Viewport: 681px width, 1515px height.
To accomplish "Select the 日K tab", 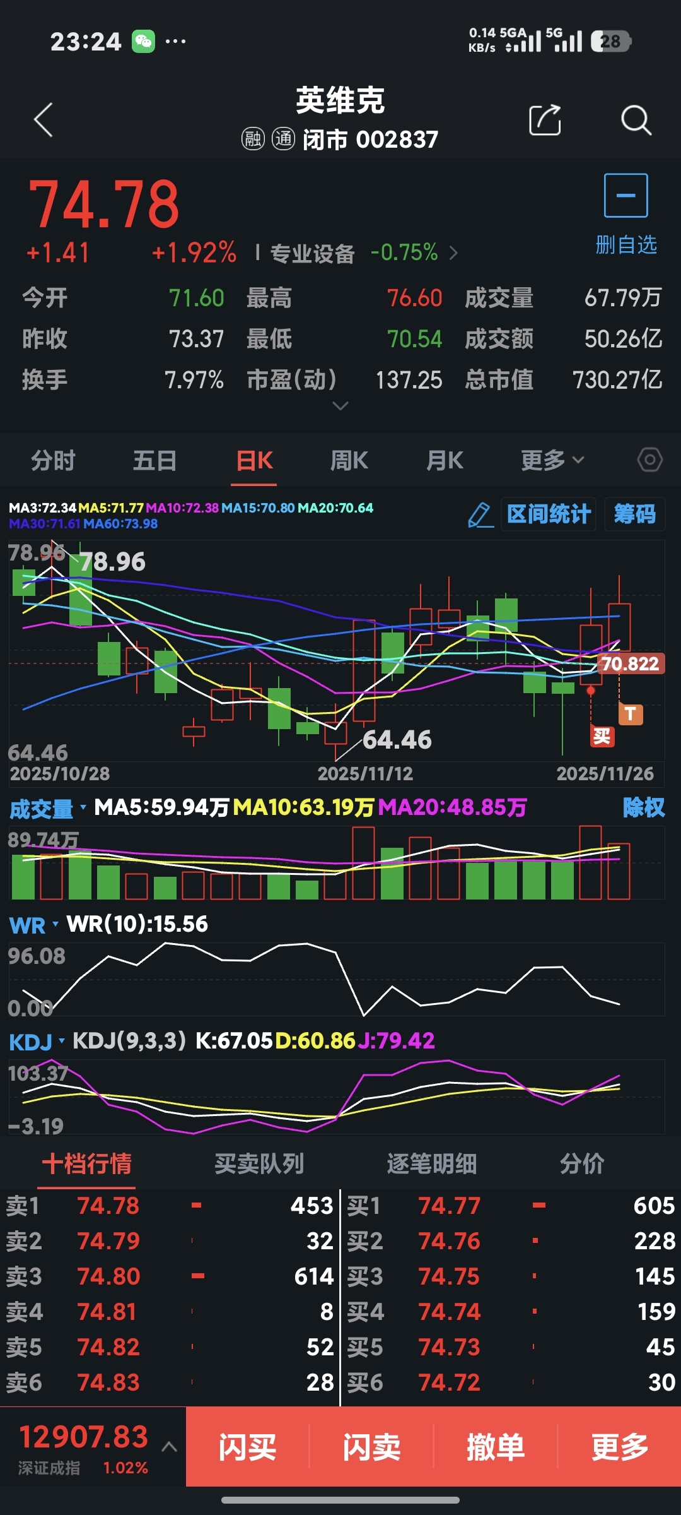I will (254, 460).
